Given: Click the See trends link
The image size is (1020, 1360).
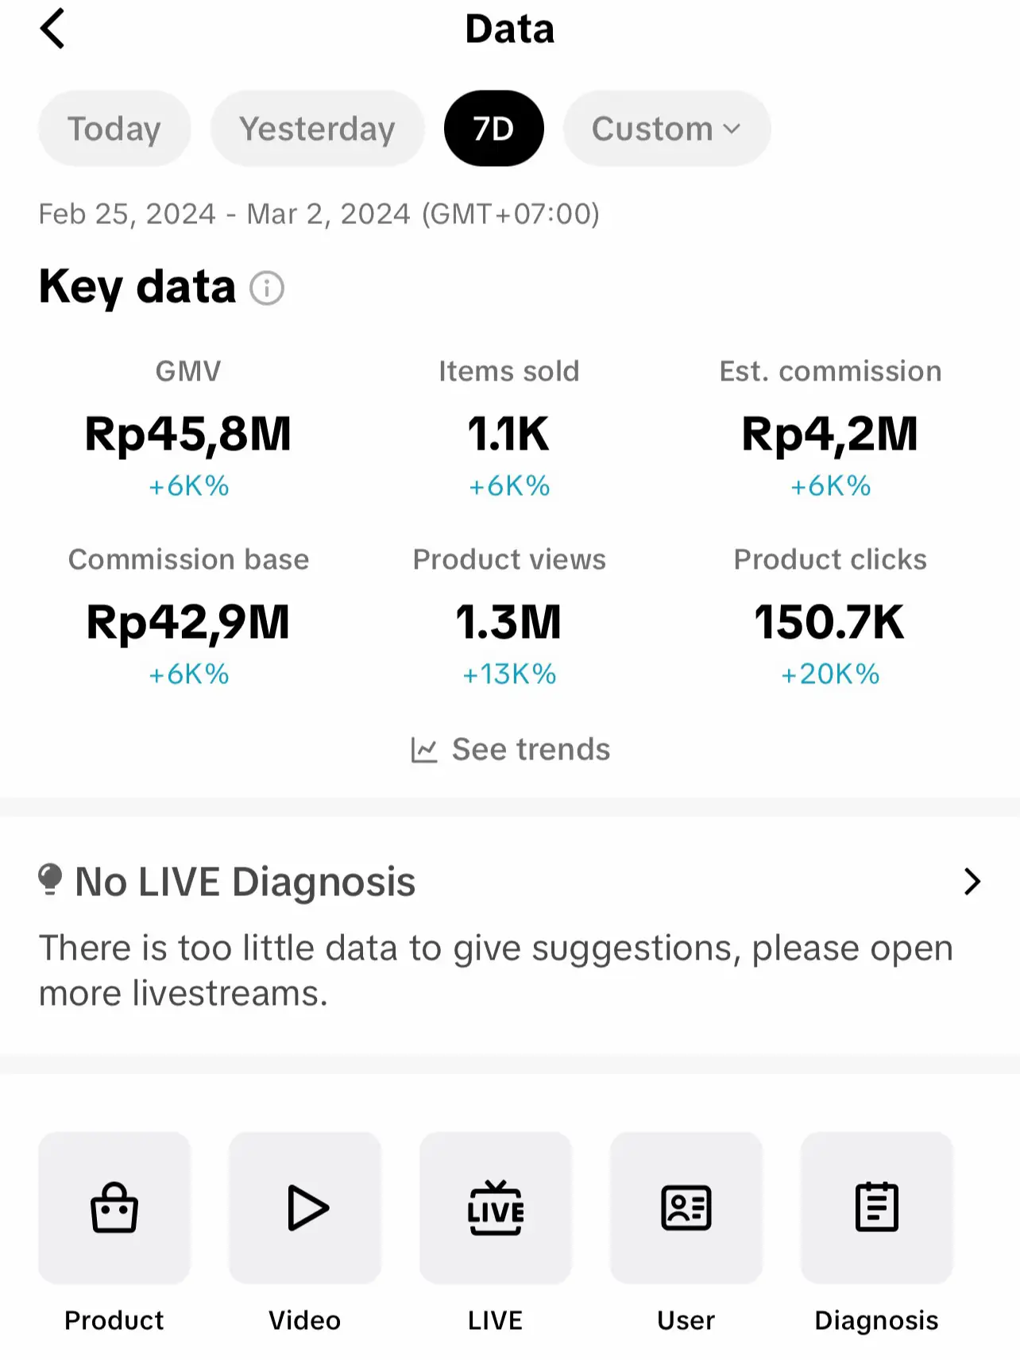Looking at the screenshot, I should [510, 749].
